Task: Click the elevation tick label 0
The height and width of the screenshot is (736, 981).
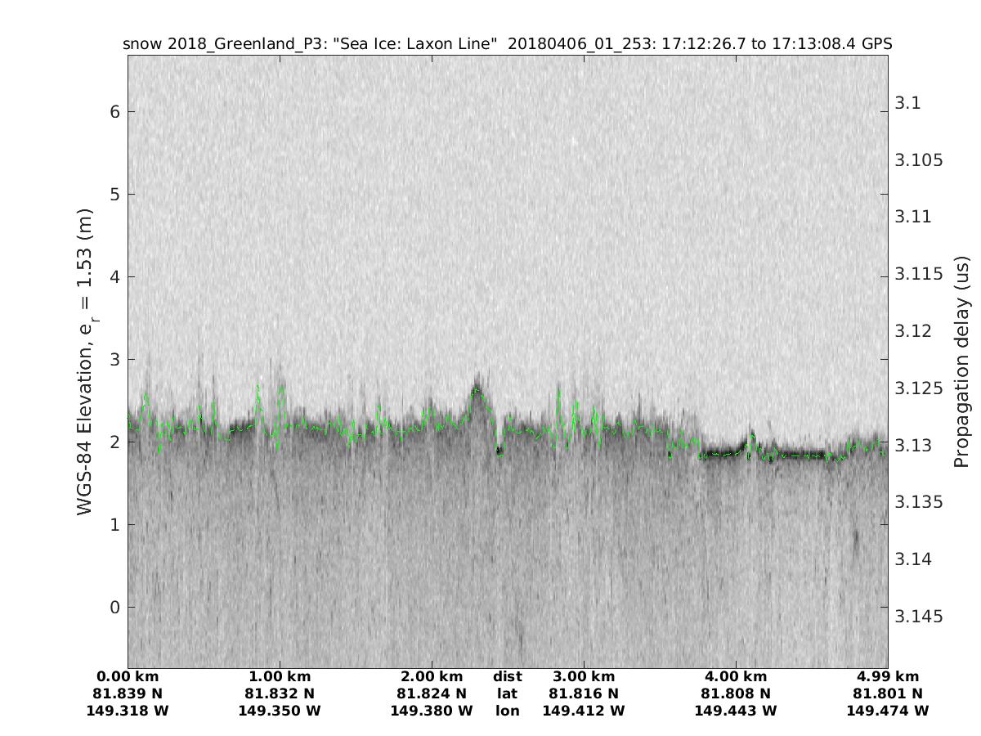Action: pos(116,607)
